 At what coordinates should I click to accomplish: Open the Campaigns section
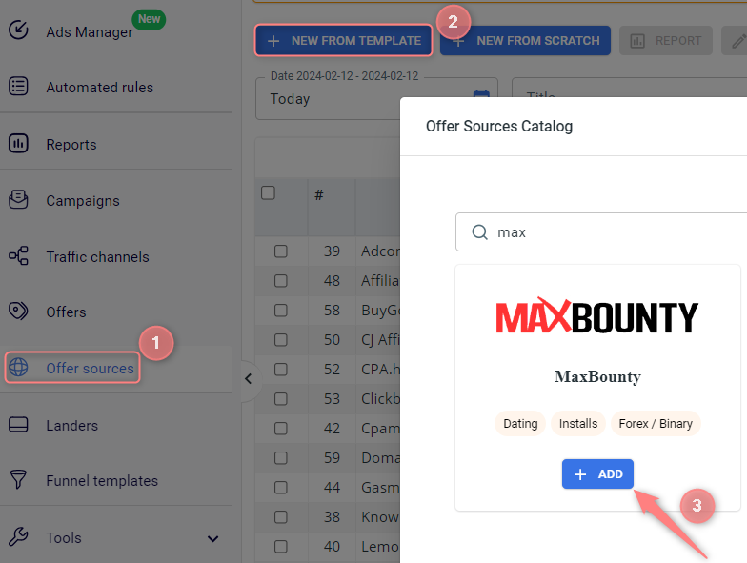[x=82, y=200]
